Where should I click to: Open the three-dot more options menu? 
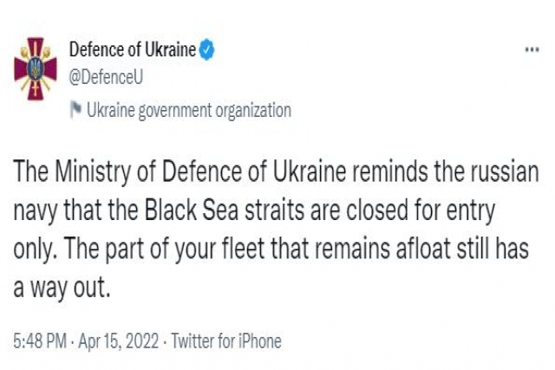click(532, 49)
